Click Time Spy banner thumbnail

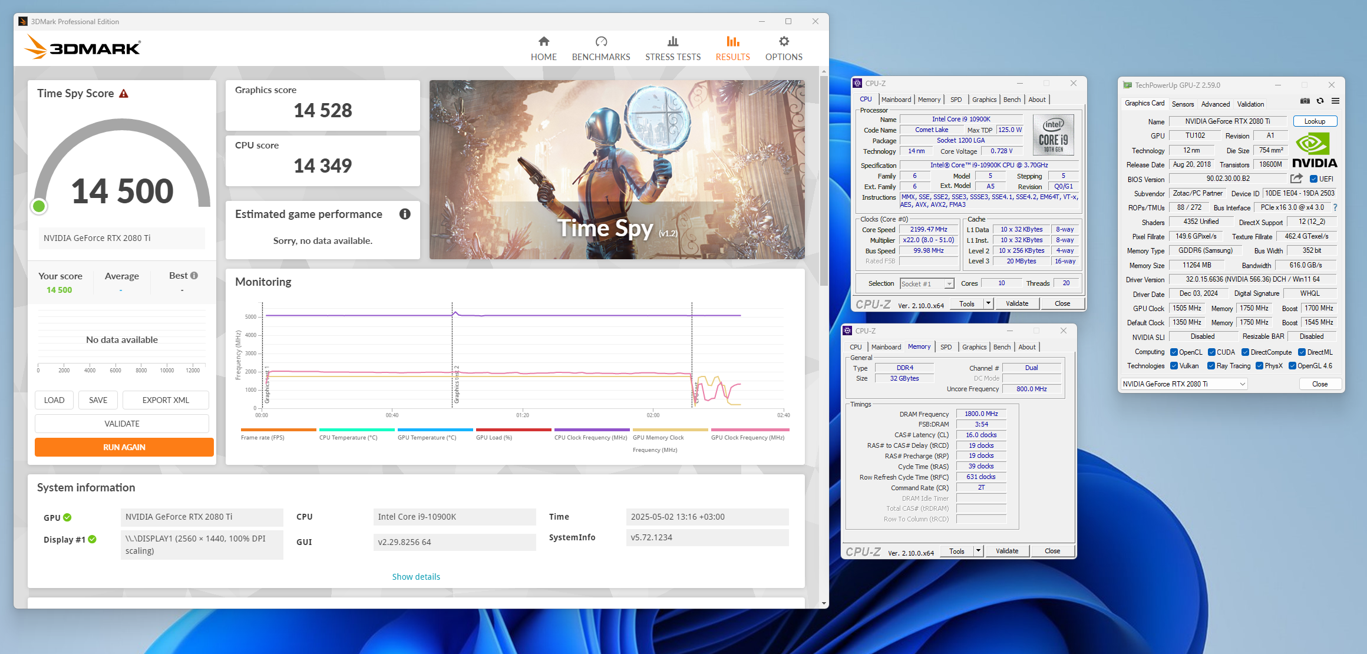(x=617, y=170)
